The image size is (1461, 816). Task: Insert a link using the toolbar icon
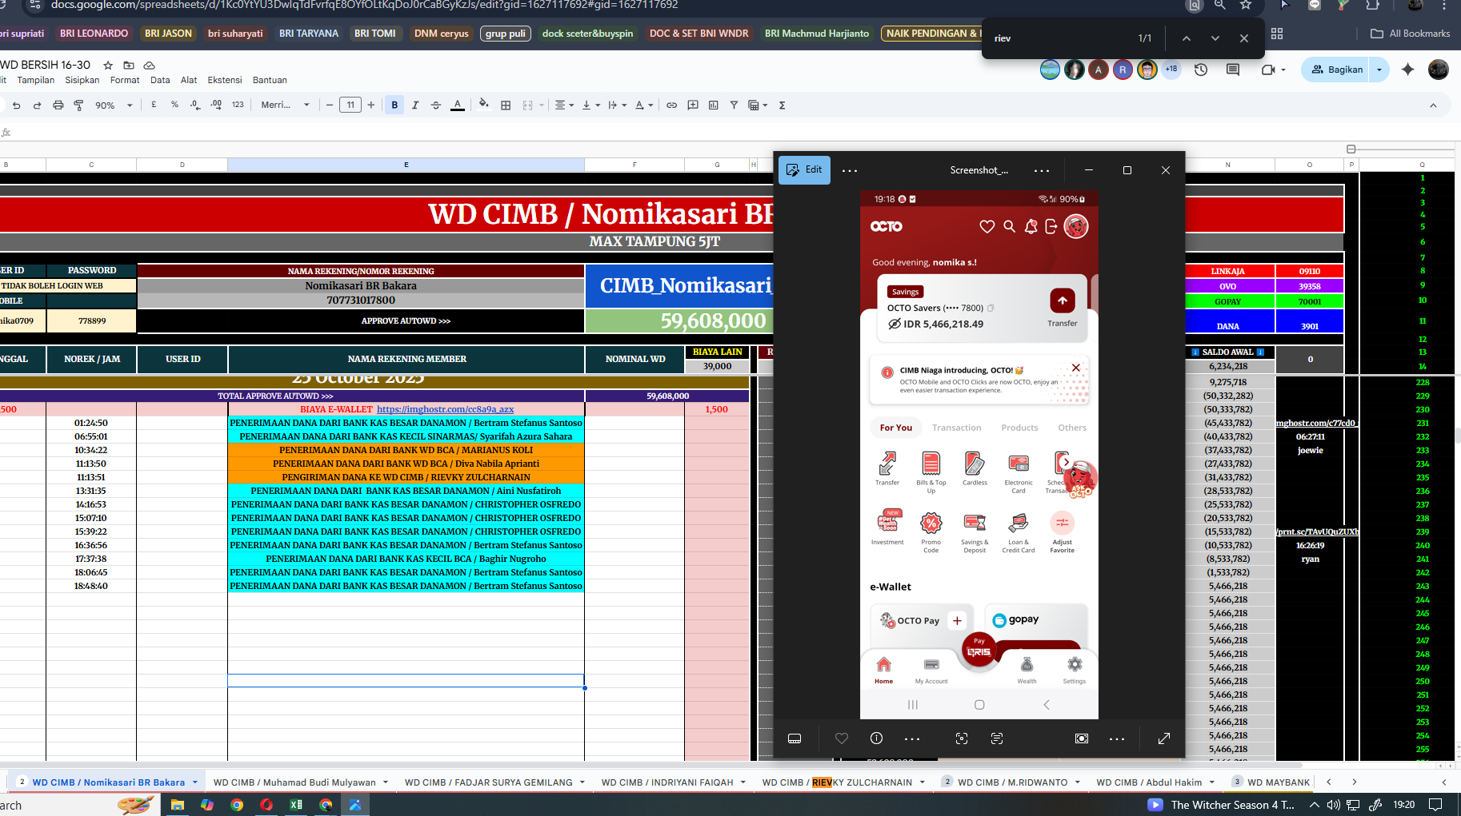[x=671, y=105]
